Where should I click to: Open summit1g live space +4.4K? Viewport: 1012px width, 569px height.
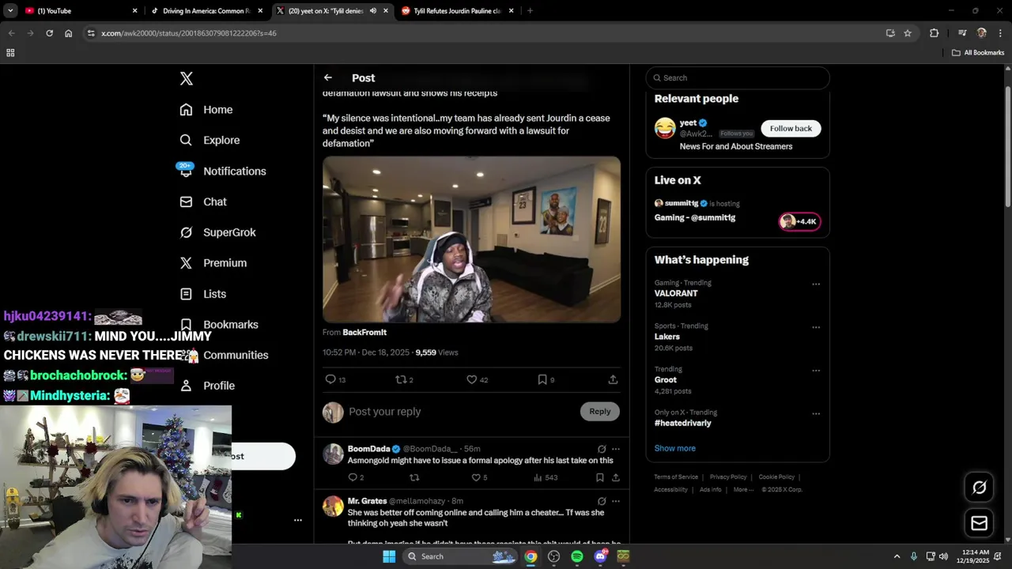coord(800,221)
